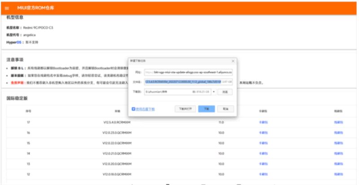Image resolution: width=359 pixels, height=185 pixels.
Task: Click the row number 12 cell
Action: [x=28, y=174]
